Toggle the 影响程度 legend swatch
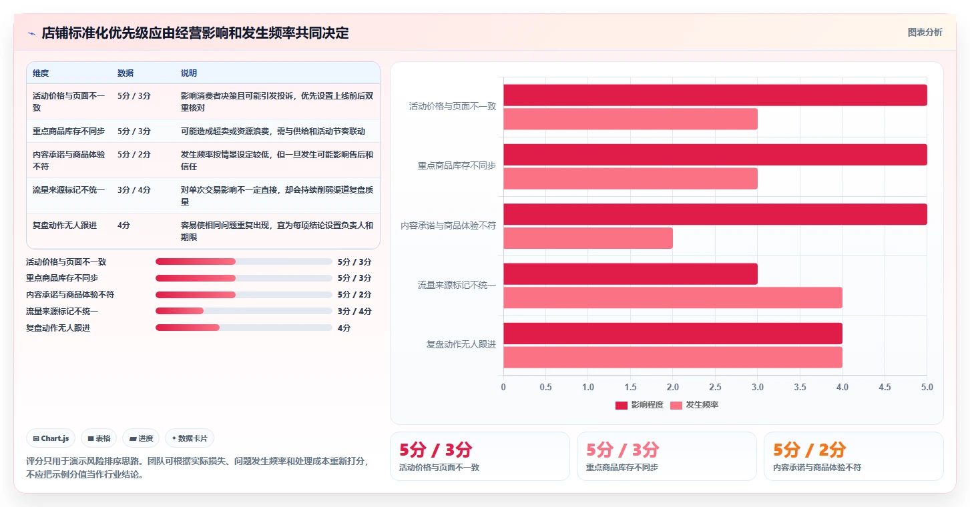 622,405
